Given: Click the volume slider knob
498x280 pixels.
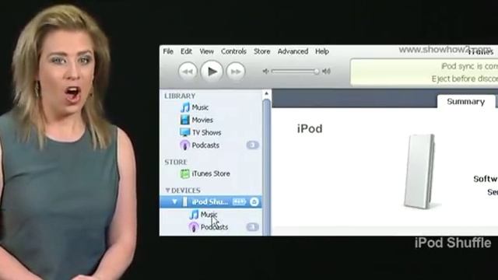Looking at the screenshot, I should point(316,72).
